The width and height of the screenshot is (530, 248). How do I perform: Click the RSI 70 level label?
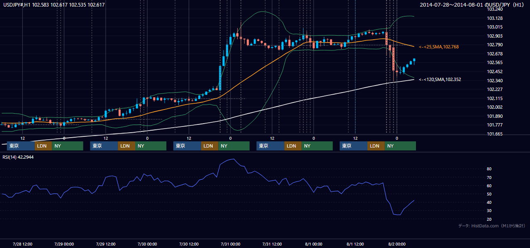tap(489, 177)
